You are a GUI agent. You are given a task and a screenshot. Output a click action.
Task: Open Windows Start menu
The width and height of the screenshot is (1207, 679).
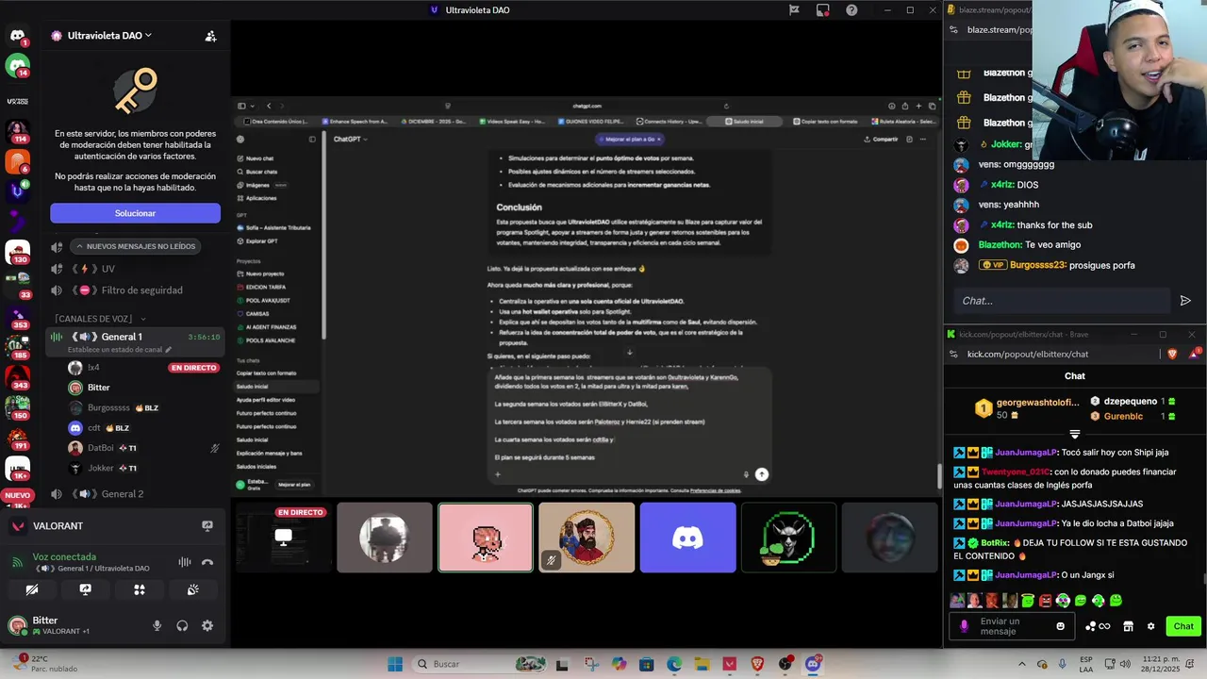394,664
